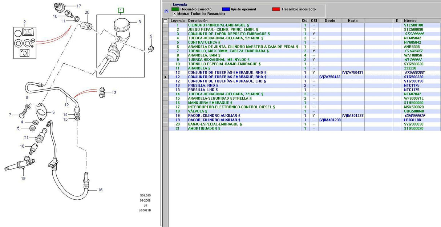This screenshot has width=441, height=227.
Task: Open part number LR031188 in the list
Action: coord(413,120)
